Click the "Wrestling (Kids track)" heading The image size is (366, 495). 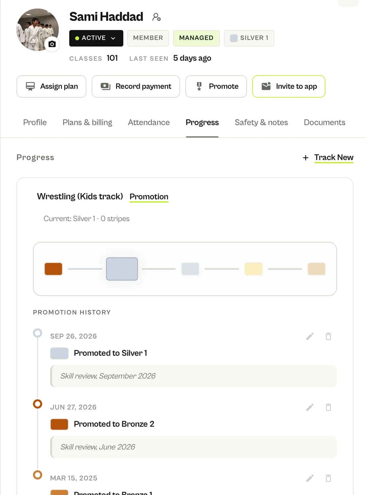(80, 197)
